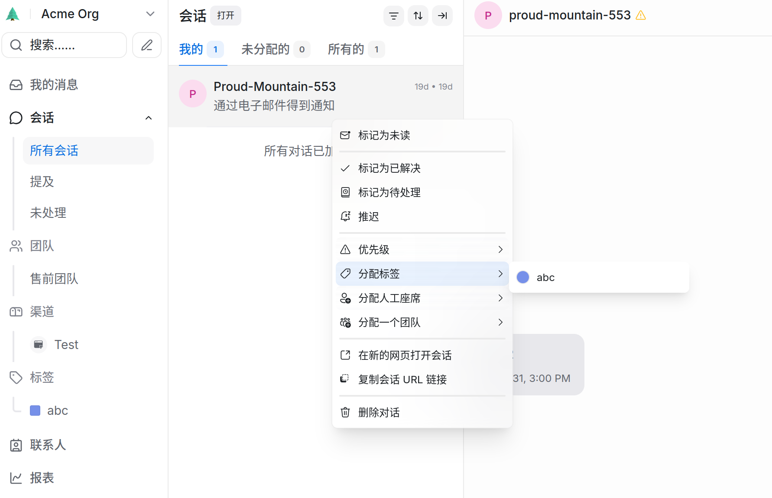Click the sort conversations arrows icon

[418, 16]
